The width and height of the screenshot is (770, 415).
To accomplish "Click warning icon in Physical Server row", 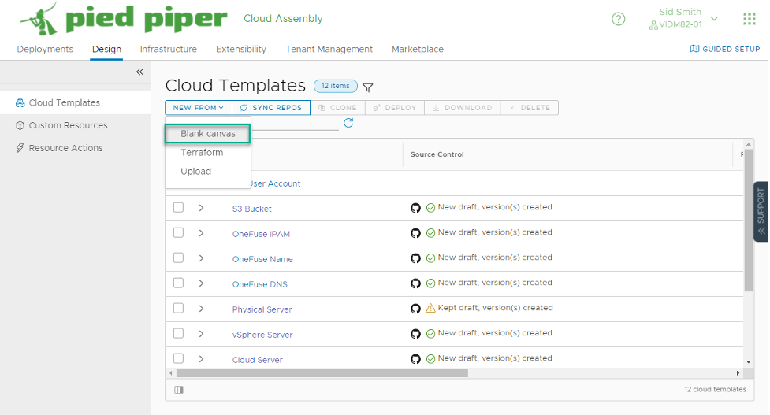I will [430, 308].
